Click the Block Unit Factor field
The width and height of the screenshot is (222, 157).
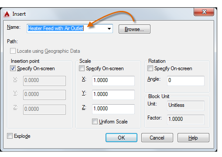(x=186, y=119)
